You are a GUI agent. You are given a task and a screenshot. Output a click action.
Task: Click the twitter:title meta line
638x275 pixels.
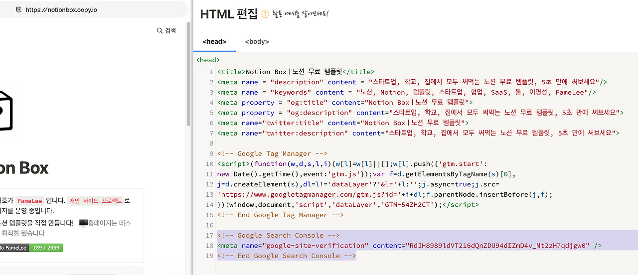click(x=343, y=123)
